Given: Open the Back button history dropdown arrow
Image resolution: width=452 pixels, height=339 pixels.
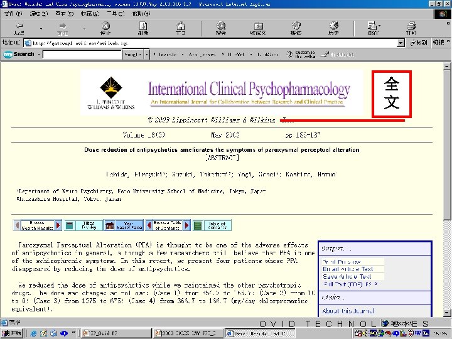Looking at the screenshot, I should tap(41, 29).
